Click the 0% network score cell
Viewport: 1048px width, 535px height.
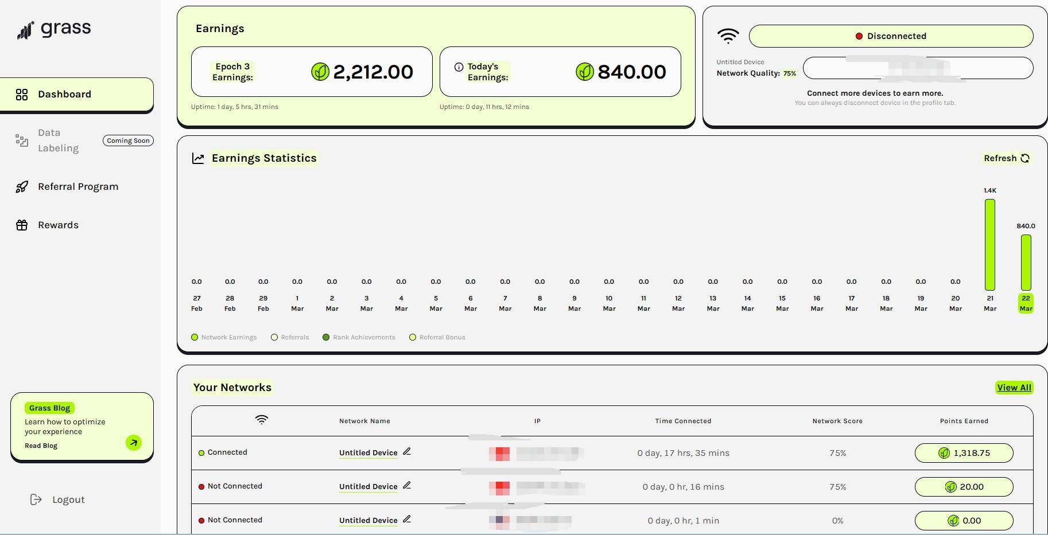tap(837, 521)
